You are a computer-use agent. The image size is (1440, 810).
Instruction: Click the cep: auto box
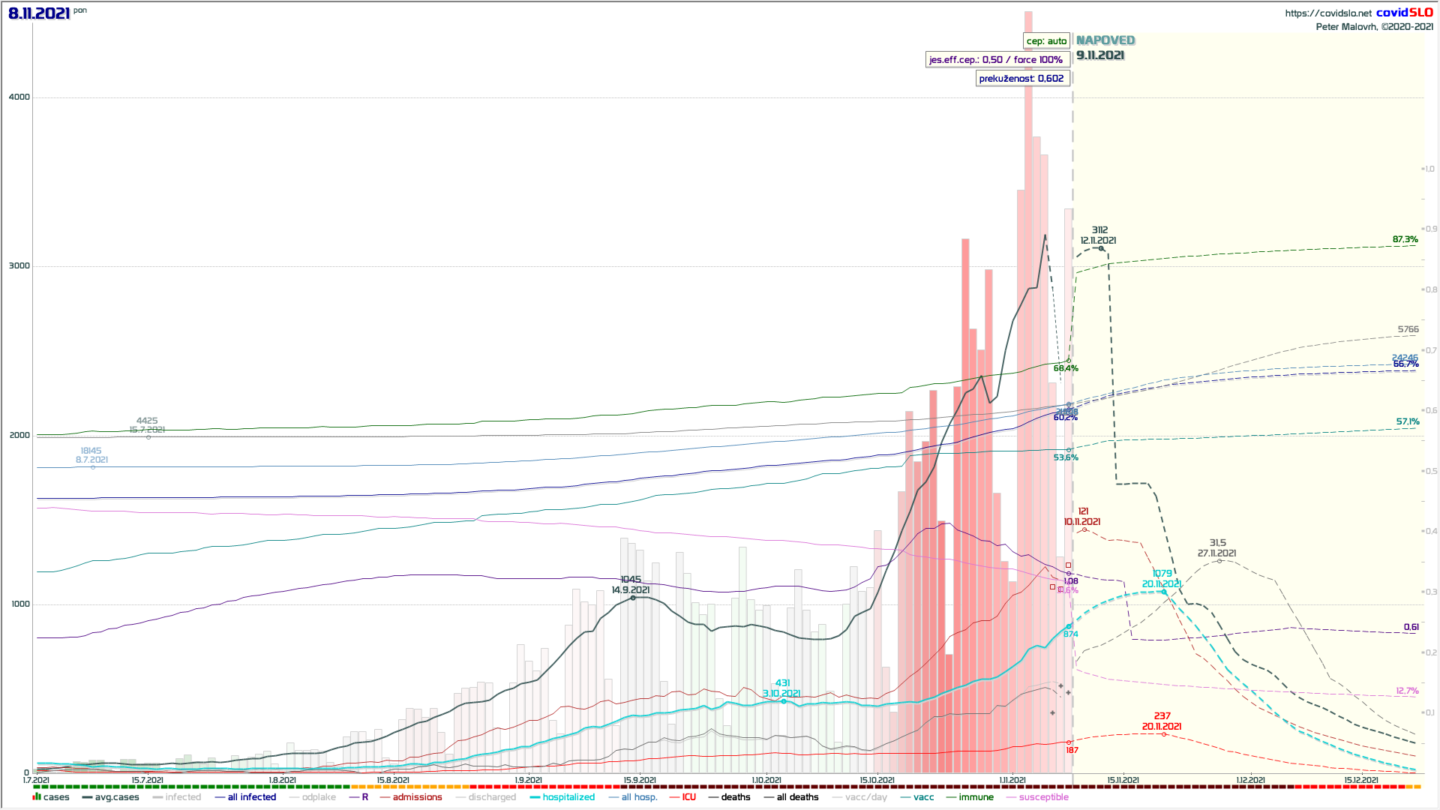pos(1046,41)
